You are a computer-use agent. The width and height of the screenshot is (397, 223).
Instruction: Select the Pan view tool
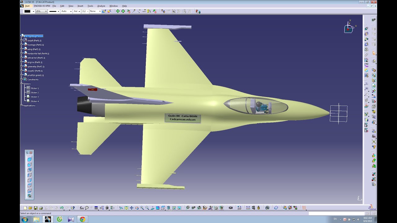tap(132, 208)
